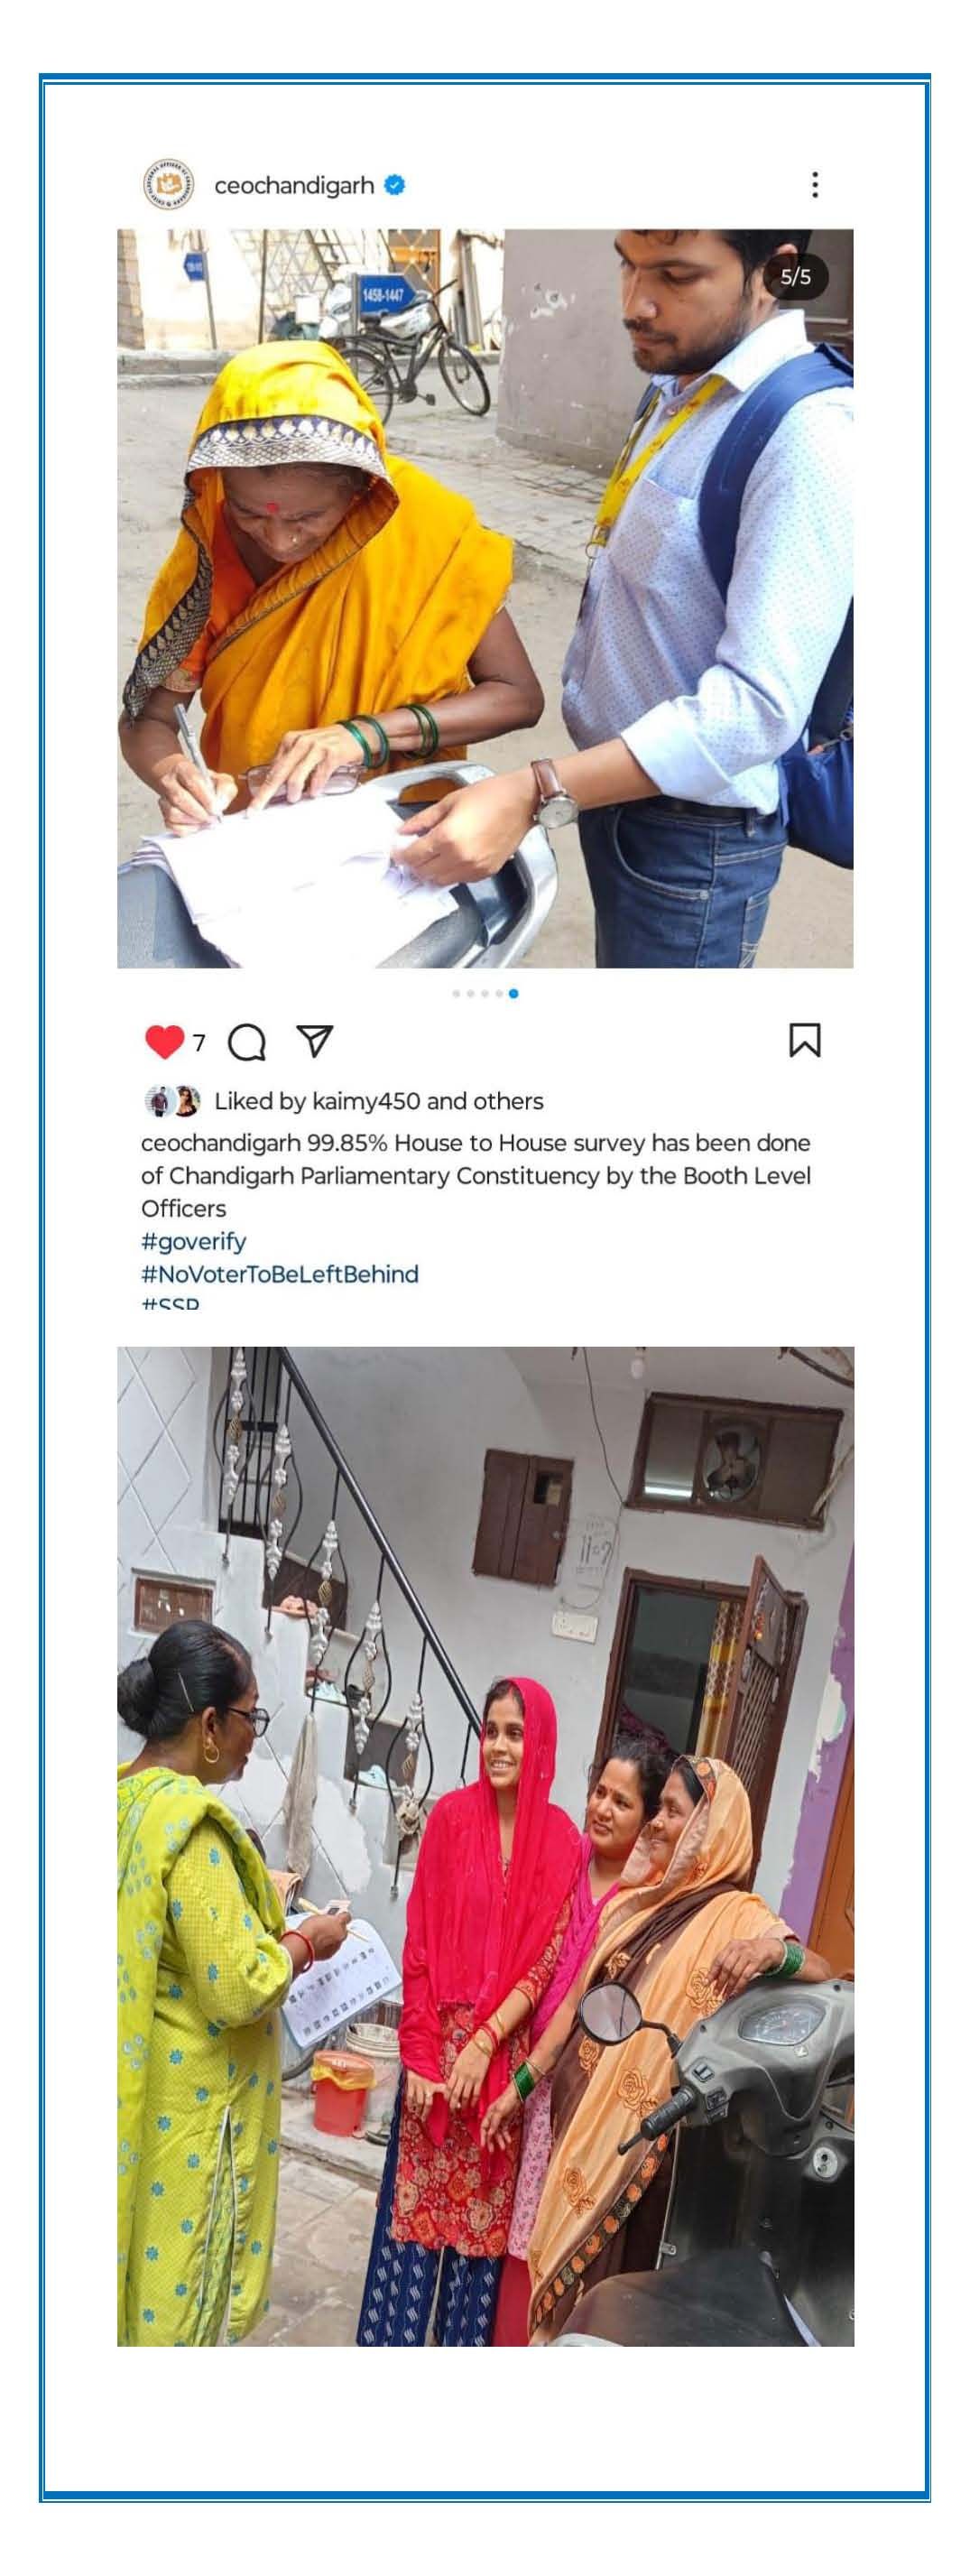The image size is (970, 2576).
Task: Open ceochandigarh username in post header
Action: (x=294, y=186)
